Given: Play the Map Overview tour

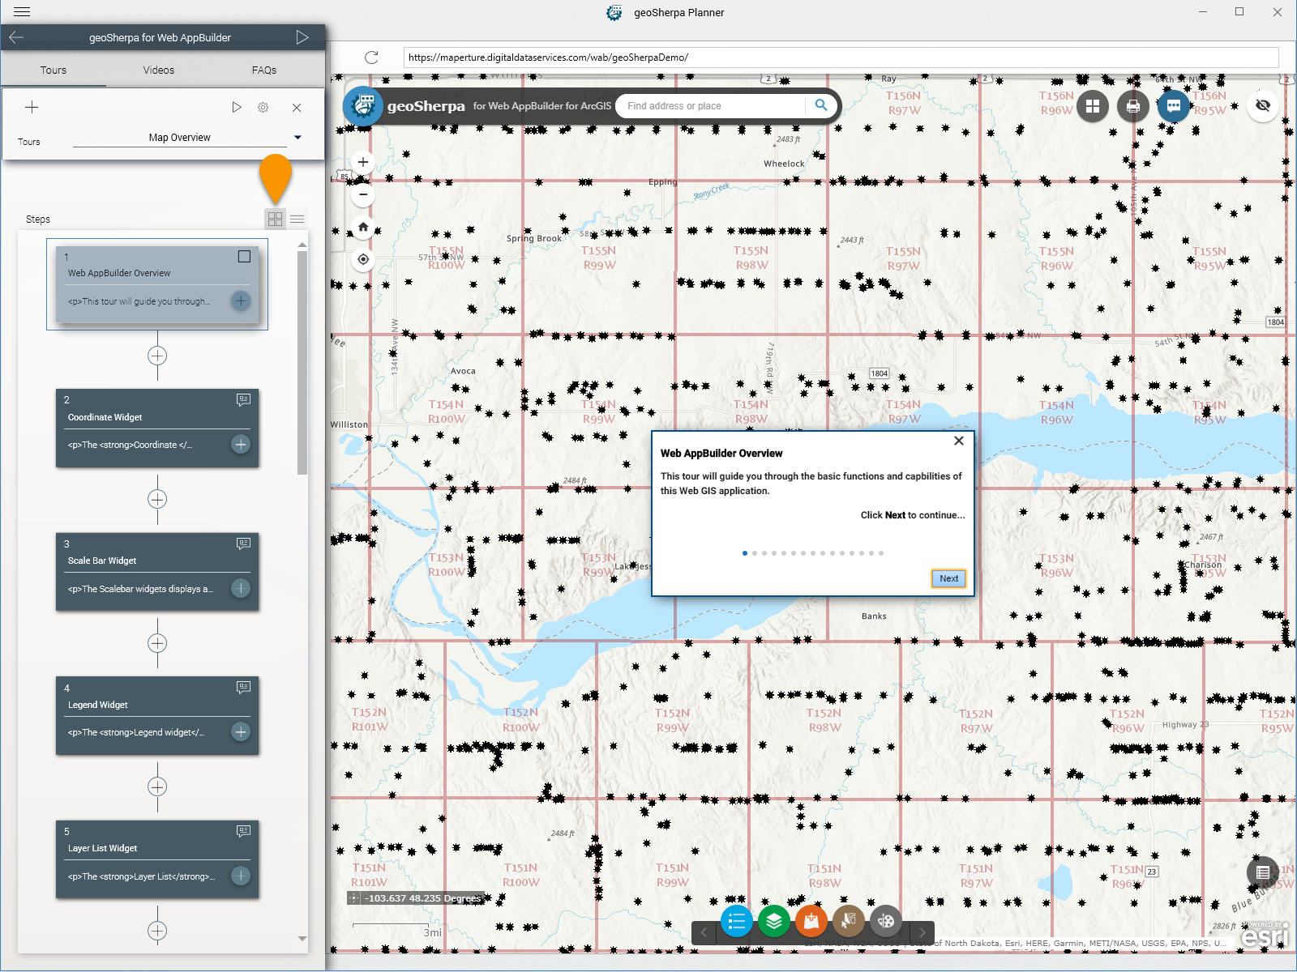Looking at the screenshot, I should coord(236,107).
